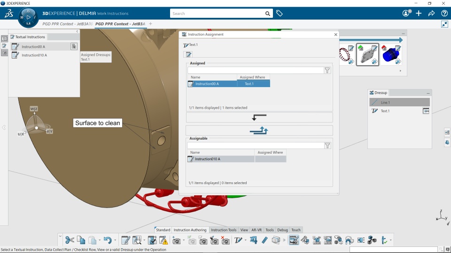Click the tag icon next to search
The height and width of the screenshot is (253, 451).
(x=279, y=13)
